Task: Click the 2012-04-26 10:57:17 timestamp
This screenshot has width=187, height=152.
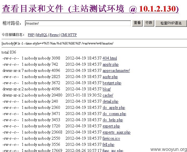Action: coord(84,150)
